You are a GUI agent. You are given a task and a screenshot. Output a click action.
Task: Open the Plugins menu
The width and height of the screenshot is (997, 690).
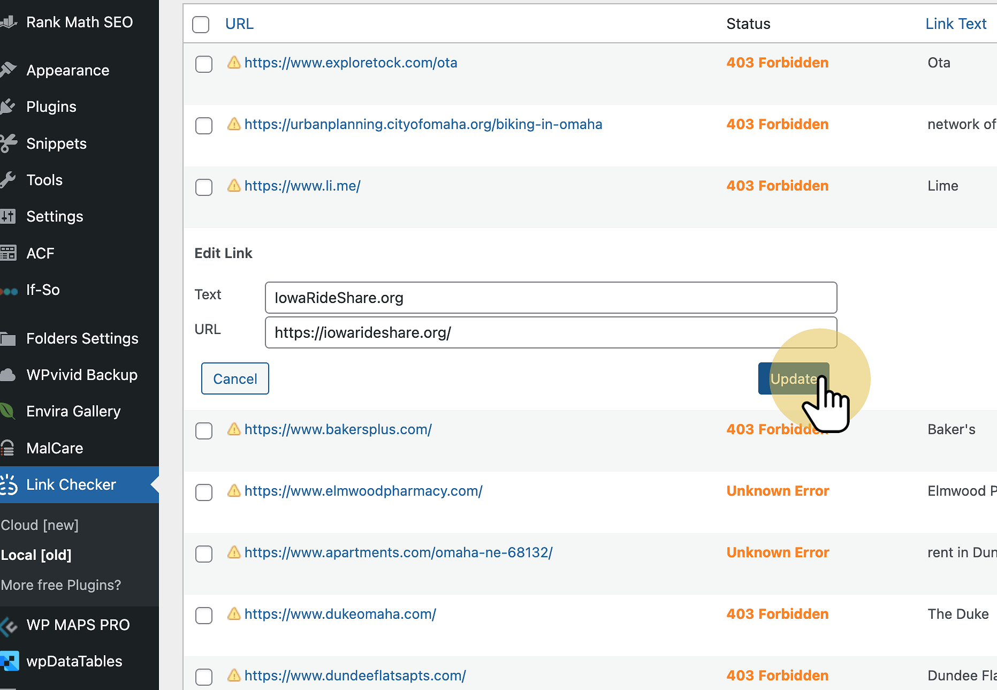51,107
